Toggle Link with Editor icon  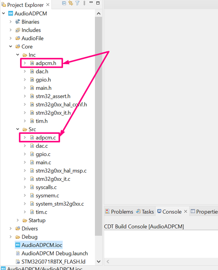[x=71, y=3]
